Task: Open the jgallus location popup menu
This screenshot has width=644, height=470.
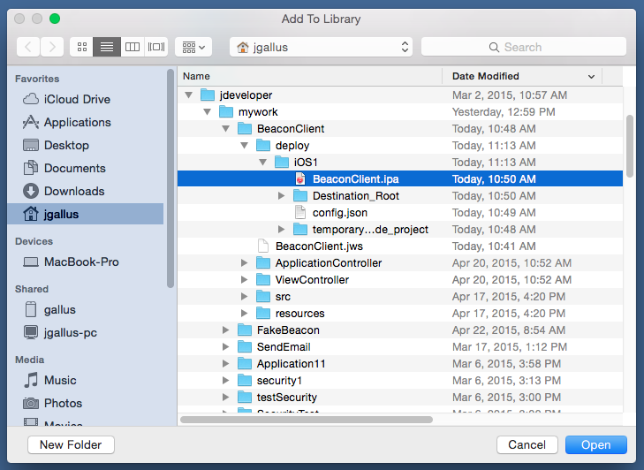Action: (321, 47)
